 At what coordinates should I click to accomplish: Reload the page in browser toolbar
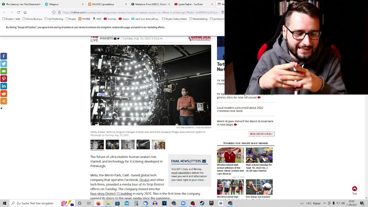(x=18, y=12)
